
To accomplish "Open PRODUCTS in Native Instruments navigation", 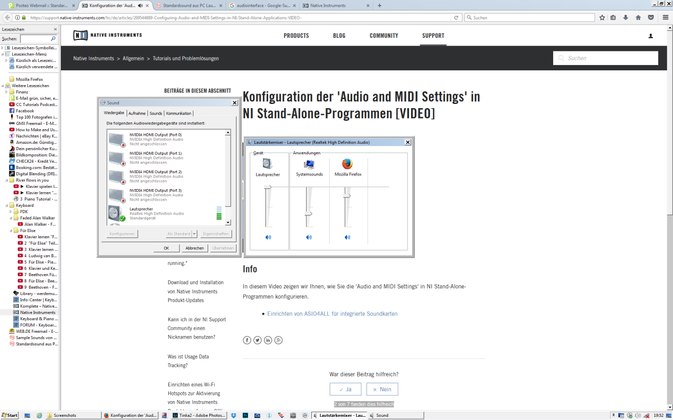I will click(297, 36).
